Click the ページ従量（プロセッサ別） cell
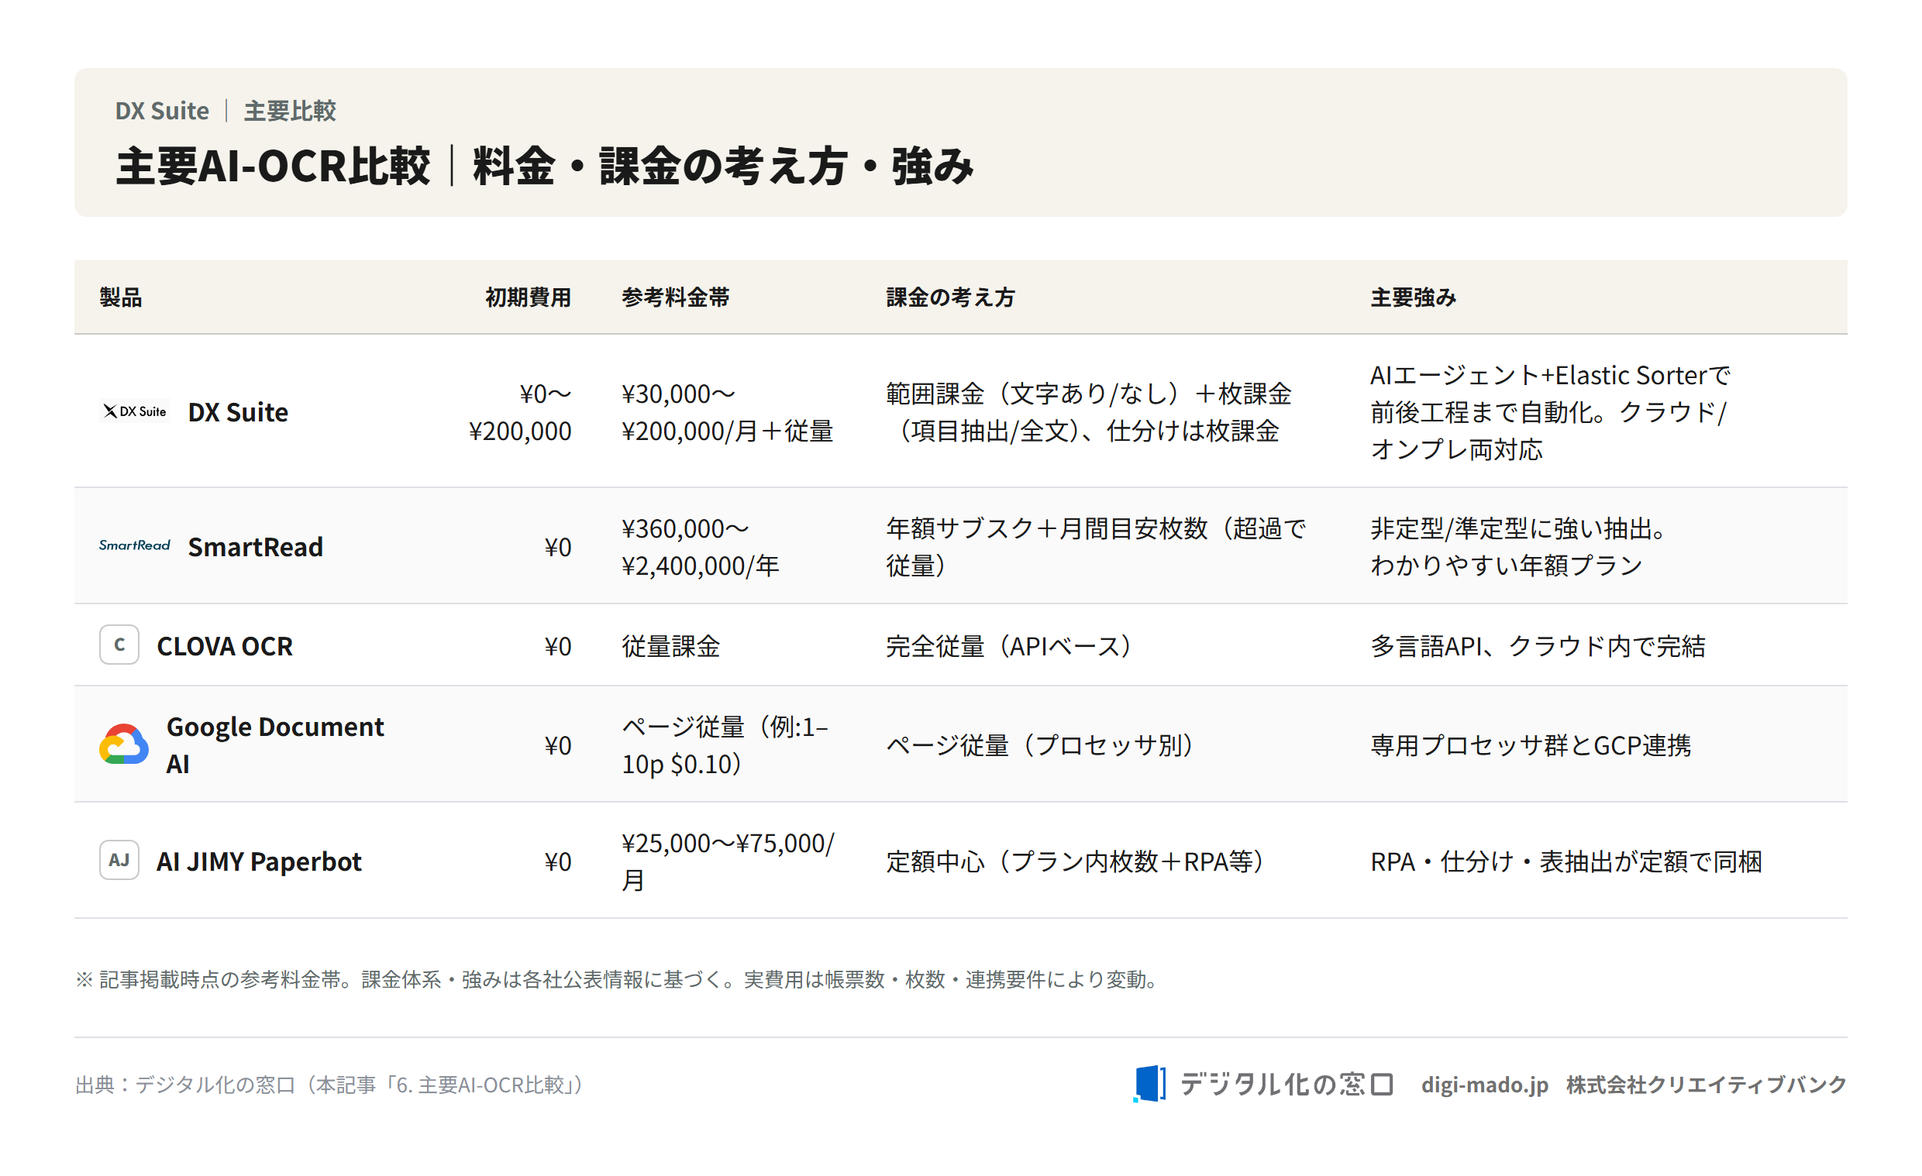This screenshot has width=1922, height=1176. pos(1040,744)
